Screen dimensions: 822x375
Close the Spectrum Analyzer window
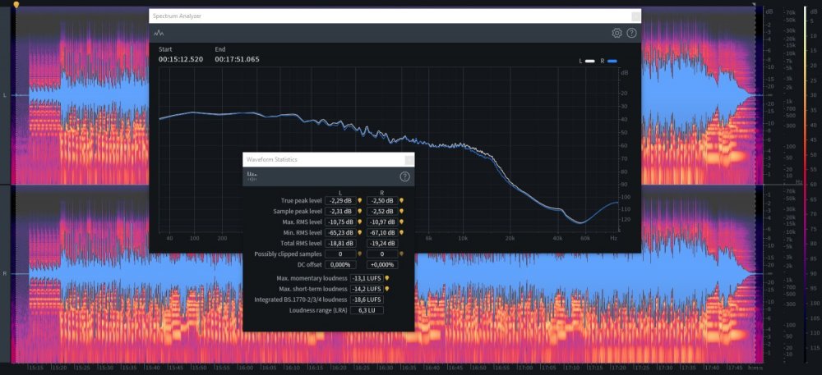coord(635,16)
